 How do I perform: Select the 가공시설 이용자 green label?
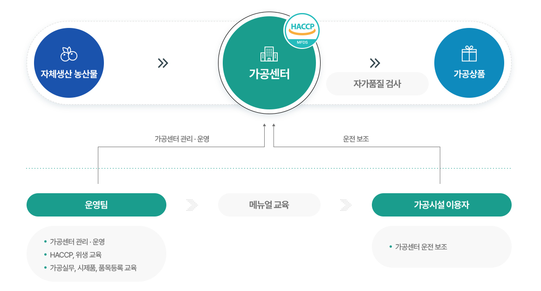(x=441, y=205)
